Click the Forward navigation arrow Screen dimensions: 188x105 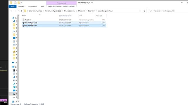click(16, 11)
